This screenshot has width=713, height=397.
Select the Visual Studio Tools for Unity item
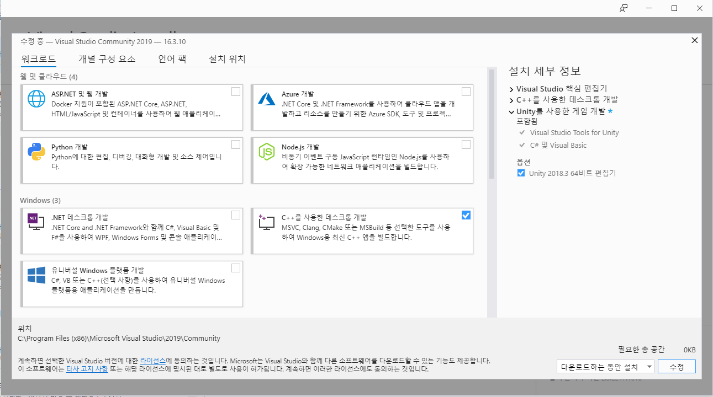(x=574, y=133)
